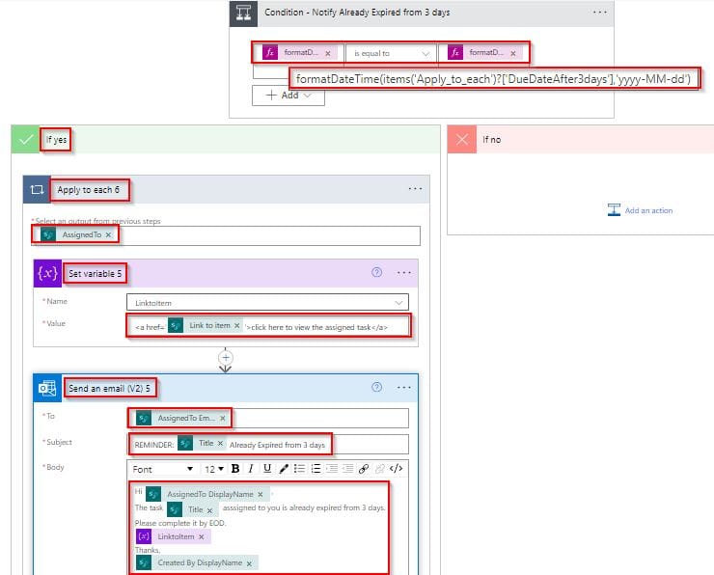714x575 pixels.
Task: Click the 'Condition - Notify Already Expired from 3 days' title
Action: click(x=357, y=13)
